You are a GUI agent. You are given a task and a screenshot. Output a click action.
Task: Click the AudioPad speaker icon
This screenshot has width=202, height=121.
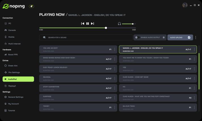click(x=5, y=79)
